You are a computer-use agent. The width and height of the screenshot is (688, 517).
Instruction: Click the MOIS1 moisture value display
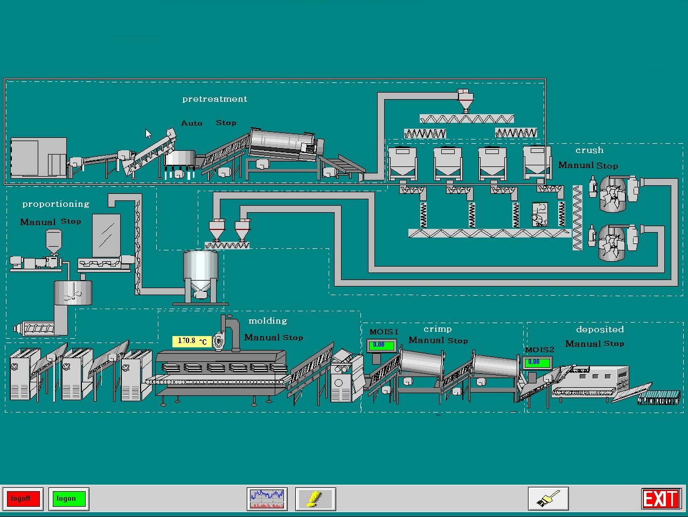[x=381, y=345]
